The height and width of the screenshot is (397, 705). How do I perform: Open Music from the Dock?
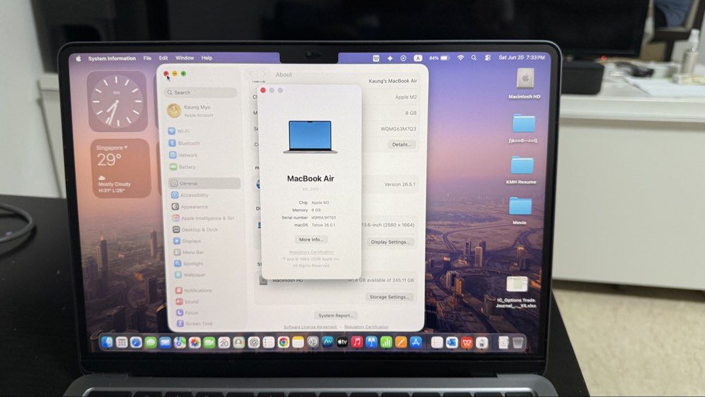tap(357, 343)
